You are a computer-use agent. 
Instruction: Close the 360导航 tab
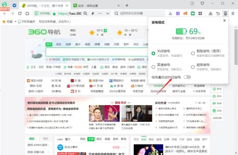[67, 6]
